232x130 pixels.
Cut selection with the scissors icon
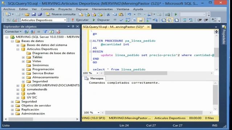[x=108, y=14]
